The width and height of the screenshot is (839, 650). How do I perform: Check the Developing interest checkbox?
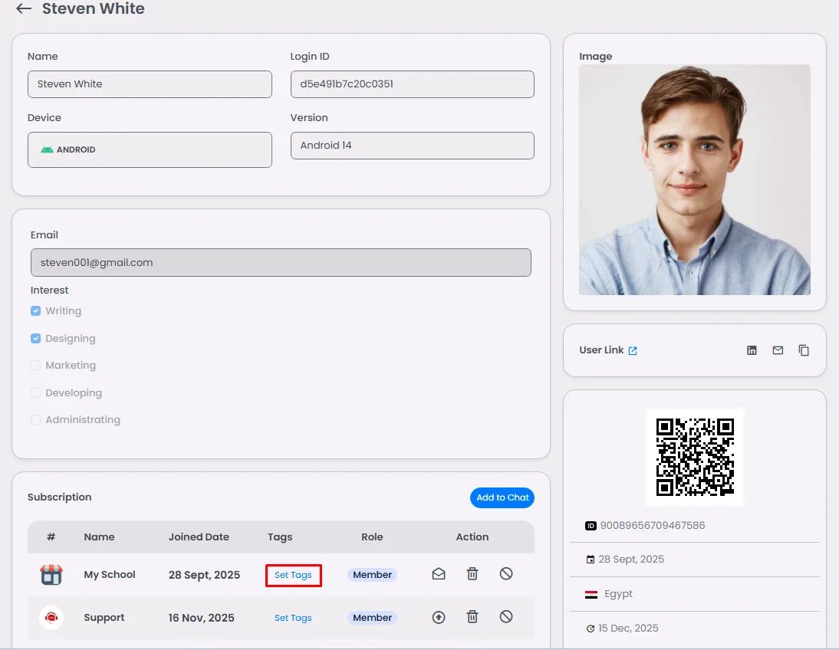click(x=35, y=392)
